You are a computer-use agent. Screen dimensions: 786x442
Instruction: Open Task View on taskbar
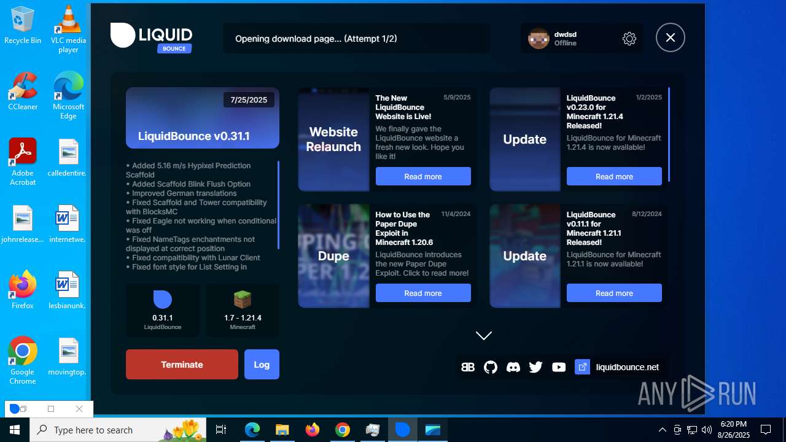click(x=221, y=430)
